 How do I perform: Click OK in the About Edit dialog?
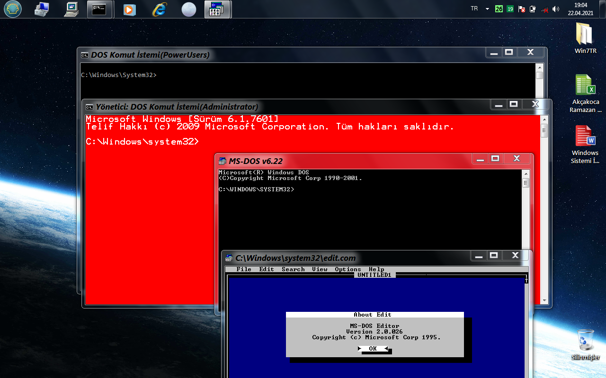click(373, 349)
